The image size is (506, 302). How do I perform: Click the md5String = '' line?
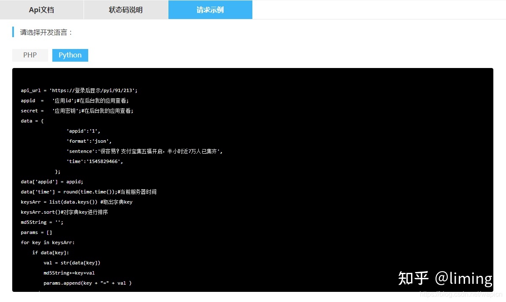[x=42, y=222]
